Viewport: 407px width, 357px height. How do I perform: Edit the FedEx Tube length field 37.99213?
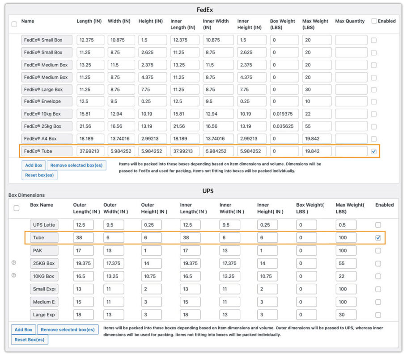[90, 151]
